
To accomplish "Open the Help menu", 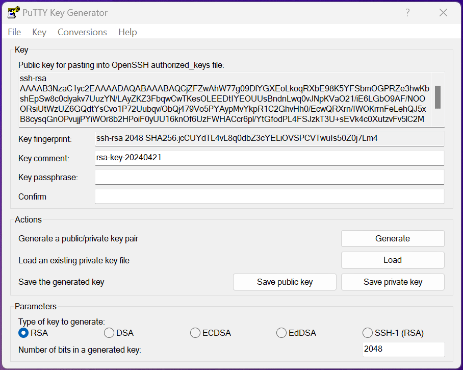I will (x=127, y=32).
